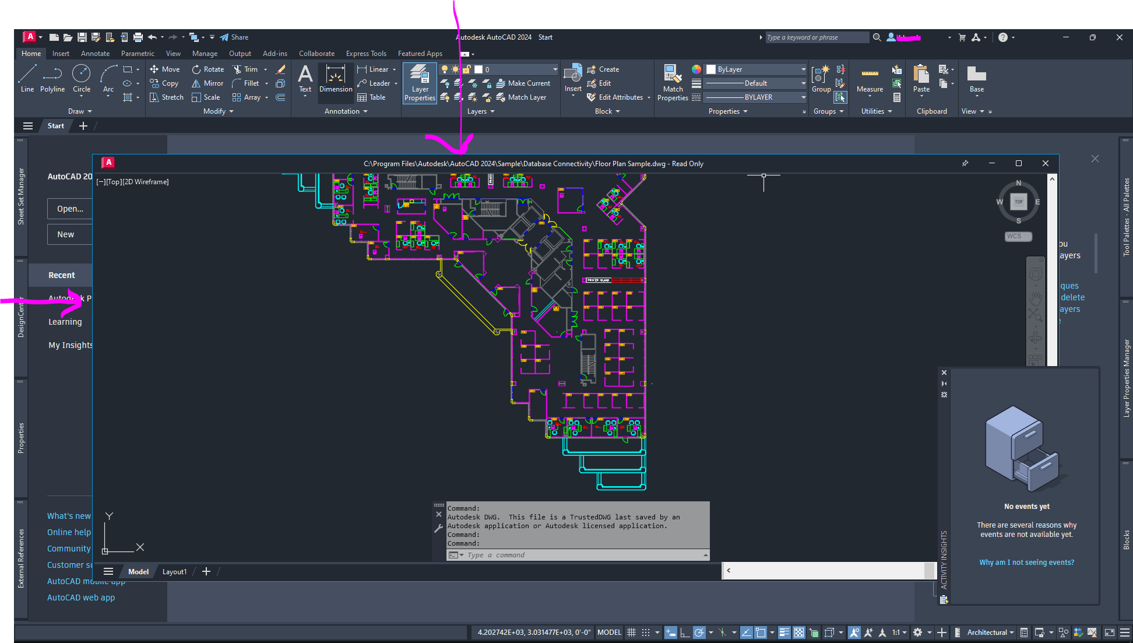This screenshot has width=1133, height=643.
Task: Open the Insert ribbon tab
Action: [61, 54]
